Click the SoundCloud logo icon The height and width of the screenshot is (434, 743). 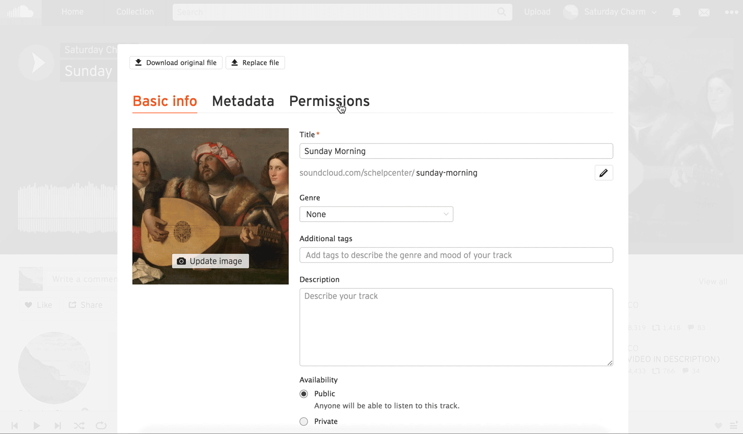(20, 12)
